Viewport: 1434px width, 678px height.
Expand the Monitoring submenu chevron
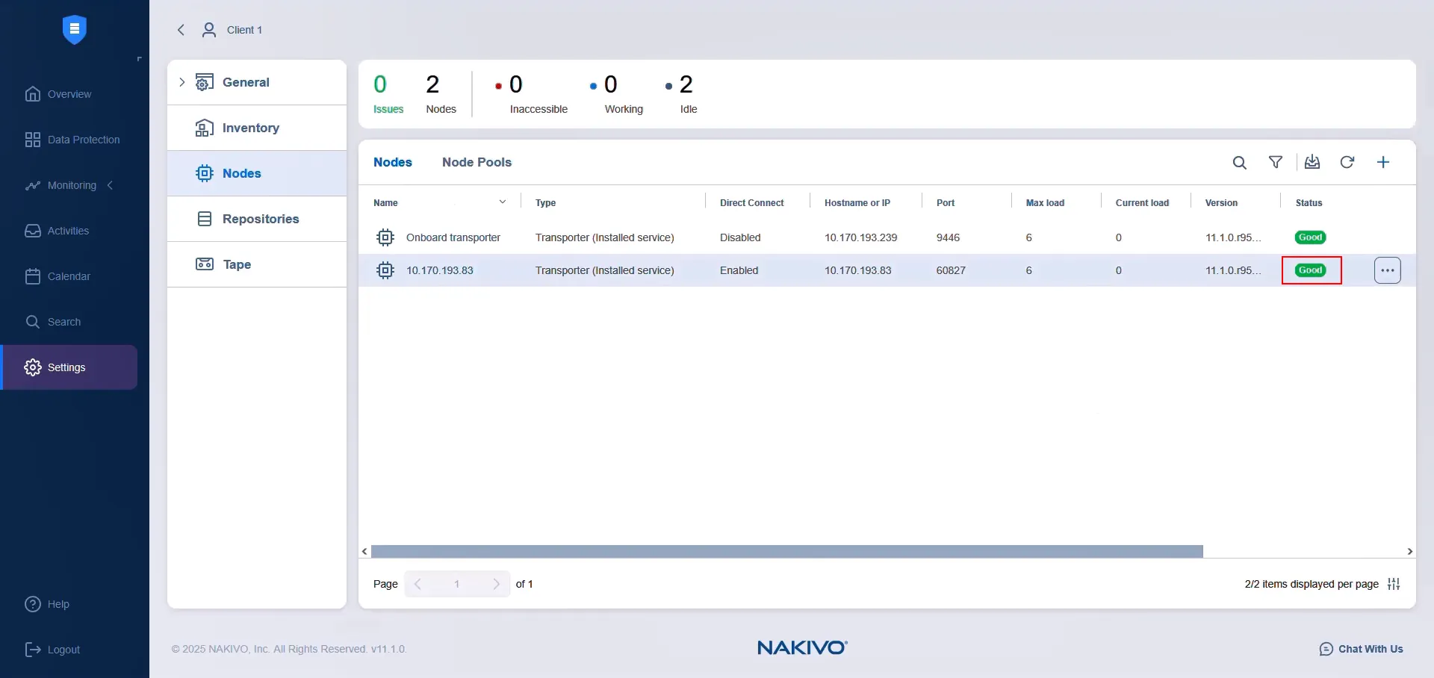coord(111,185)
